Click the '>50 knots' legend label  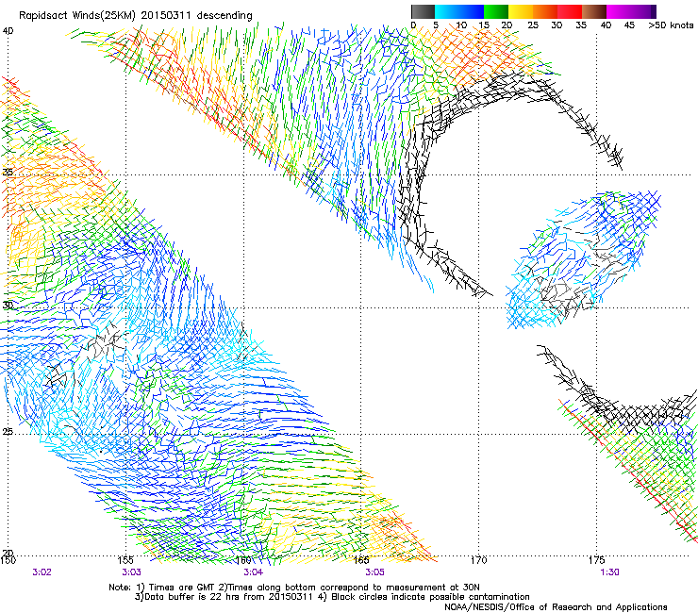[671, 25]
